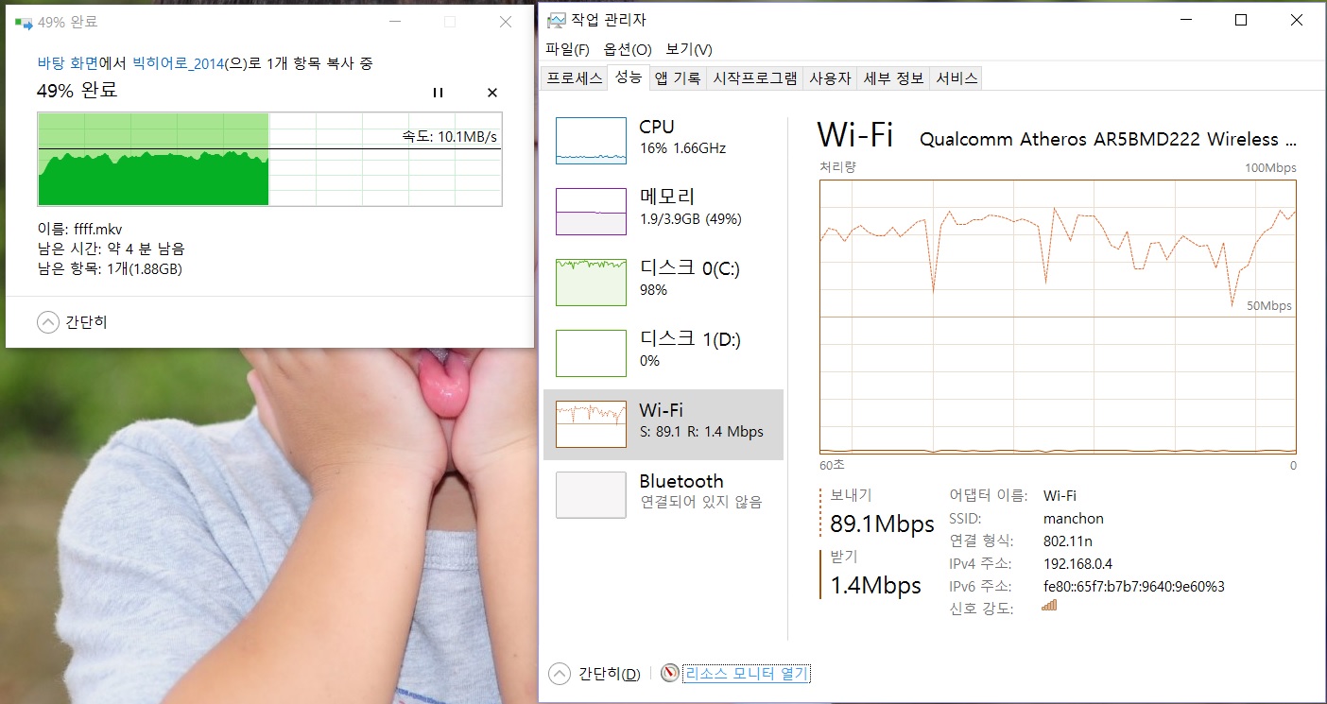Screen dimensions: 1327x704
Task: Open the 빅히어로_2014 destination folder link
Action: click(178, 63)
